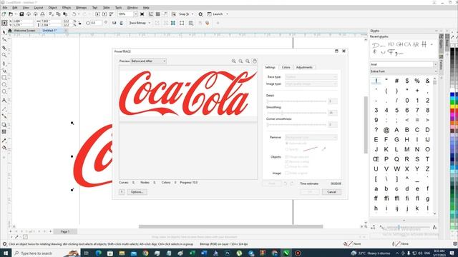Click the Options... button in PowerTRACE
Screen dimensions: 458x257
(x=137, y=192)
